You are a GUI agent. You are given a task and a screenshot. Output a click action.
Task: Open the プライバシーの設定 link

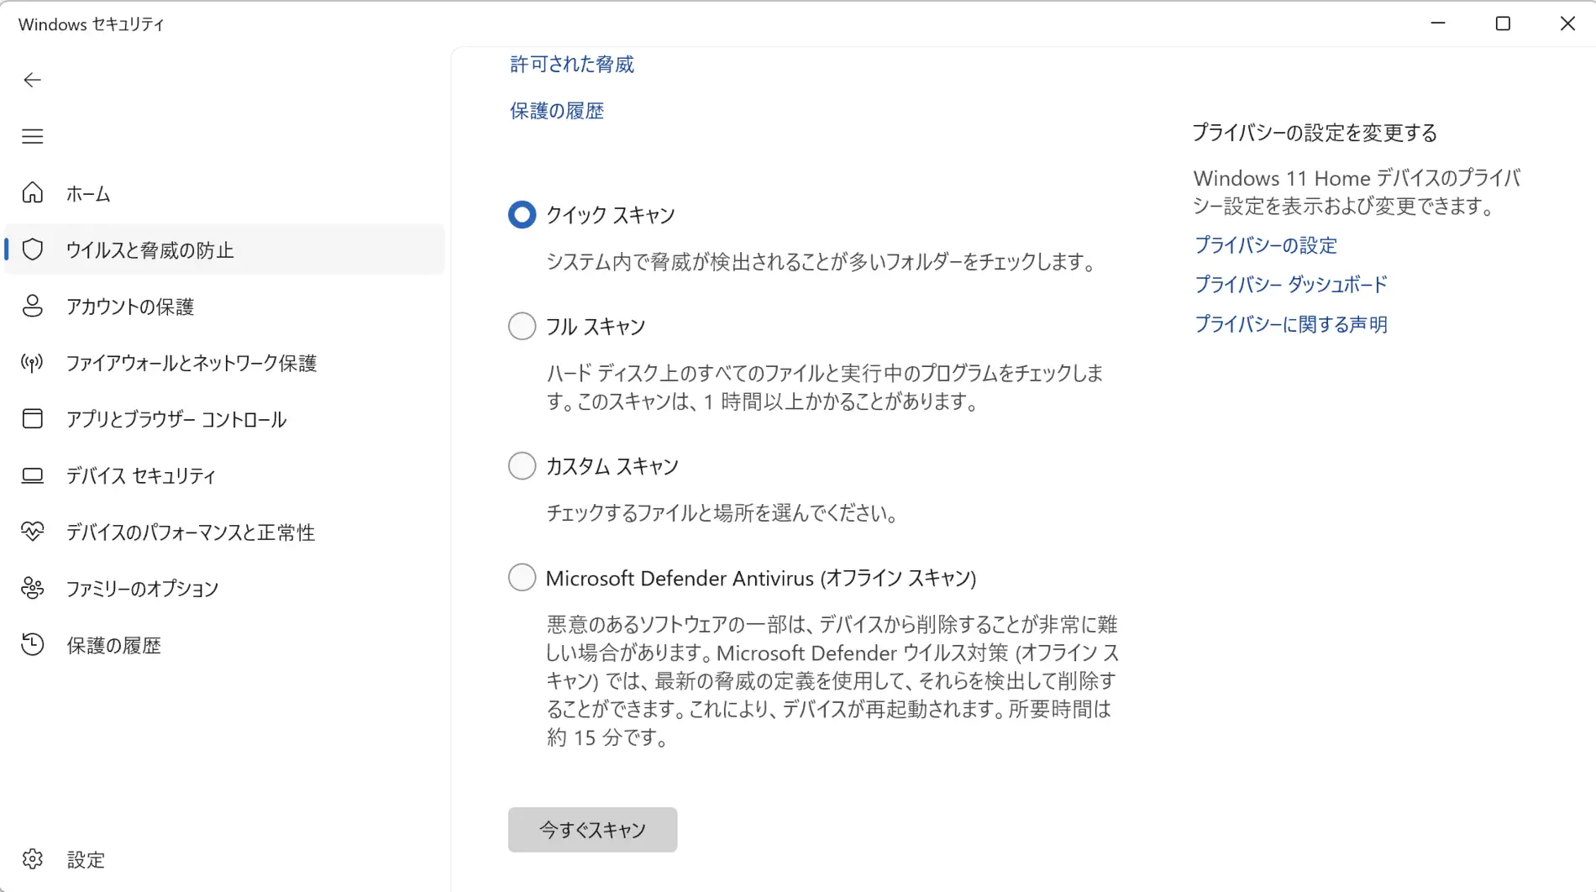pyautogui.click(x=1265, y=245)
